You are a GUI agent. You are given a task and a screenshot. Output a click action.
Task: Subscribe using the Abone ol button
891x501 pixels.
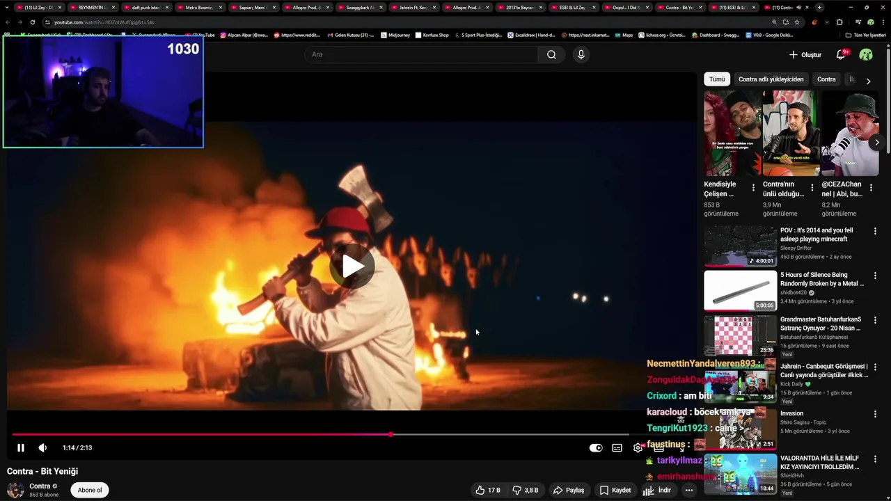(x=90, y=490)
